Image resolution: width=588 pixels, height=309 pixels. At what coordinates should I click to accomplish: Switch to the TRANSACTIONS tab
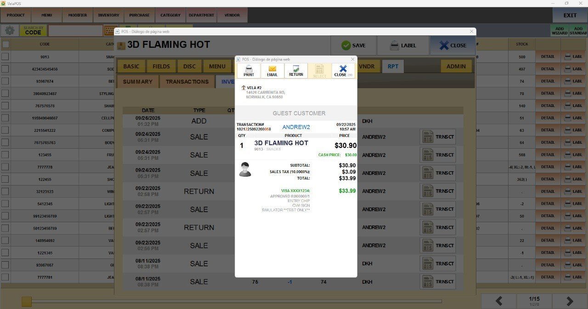coord(187,82)
